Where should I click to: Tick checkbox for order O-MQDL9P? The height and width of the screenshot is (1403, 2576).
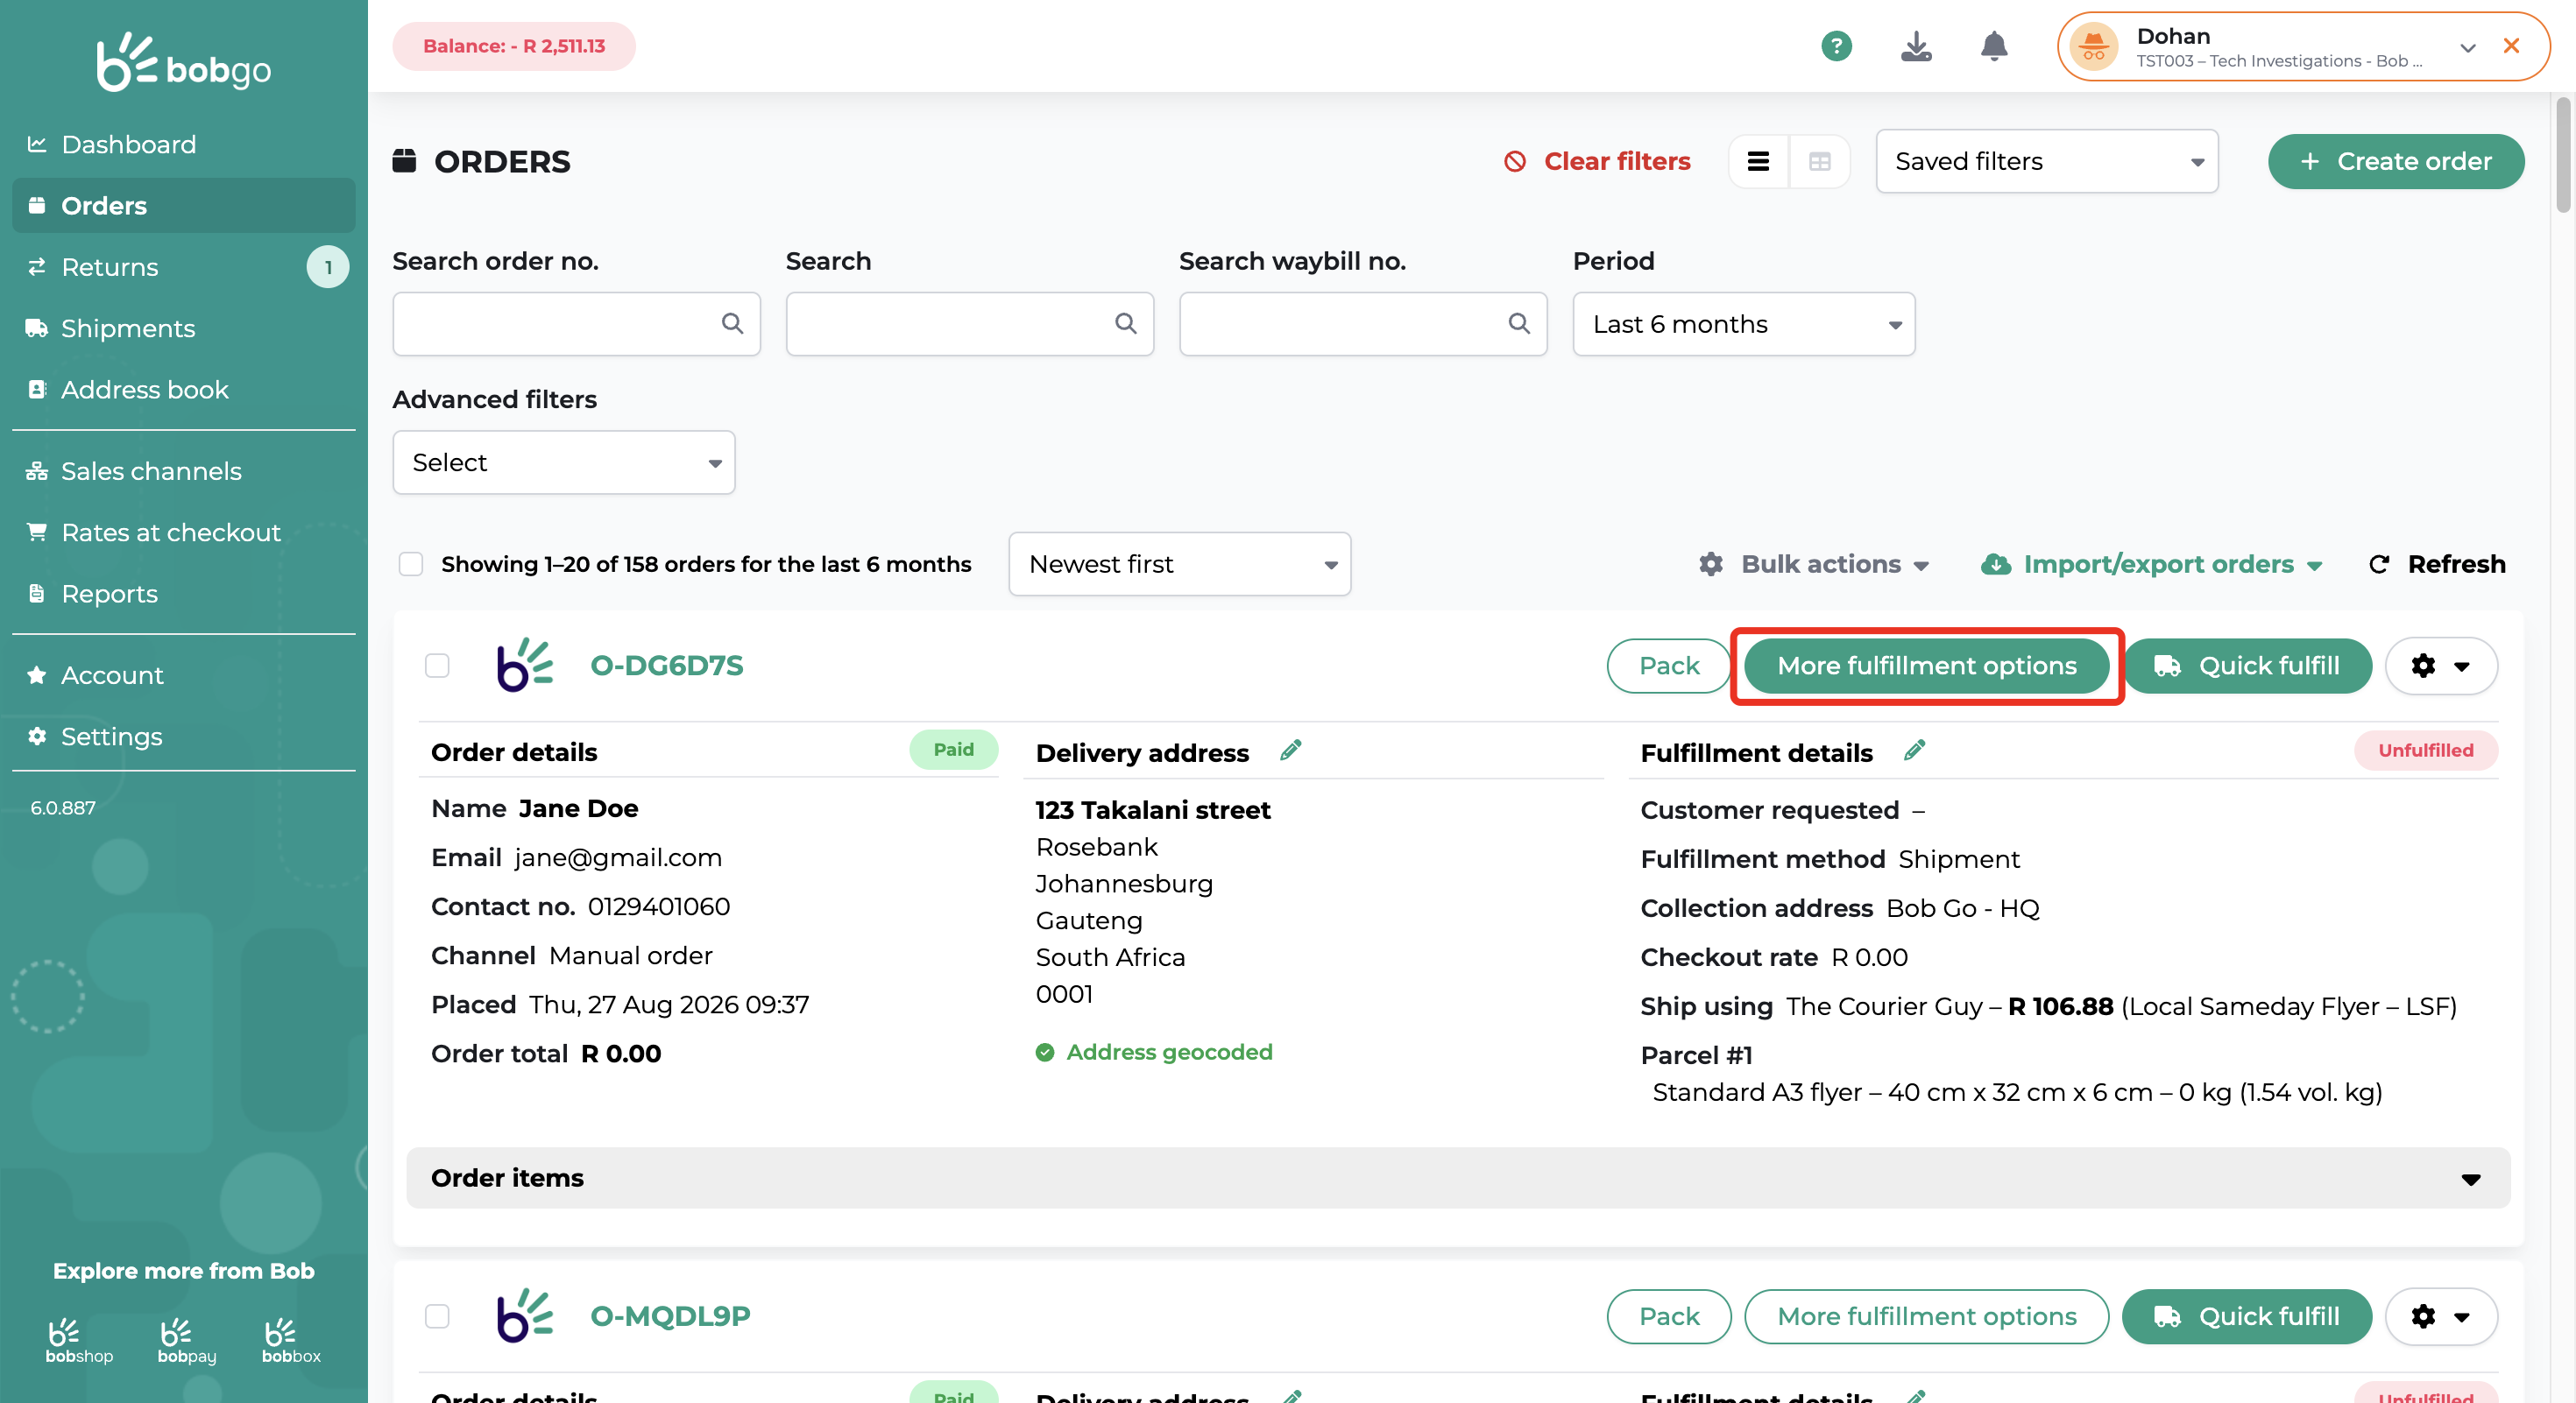coord(437,1316)
